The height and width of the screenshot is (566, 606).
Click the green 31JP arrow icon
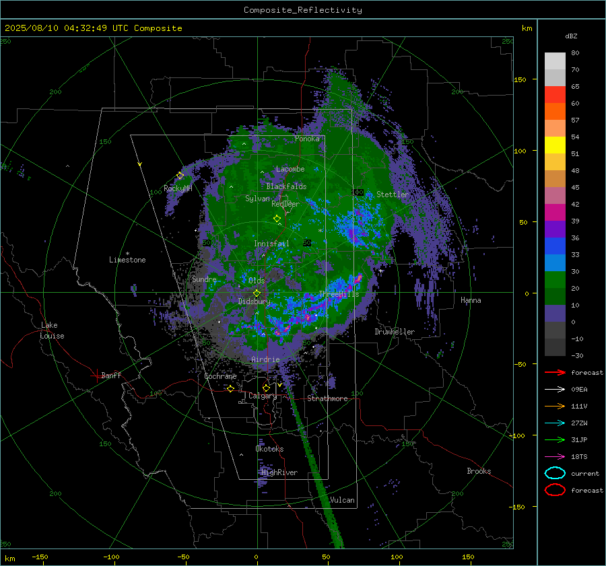point(555,439)
